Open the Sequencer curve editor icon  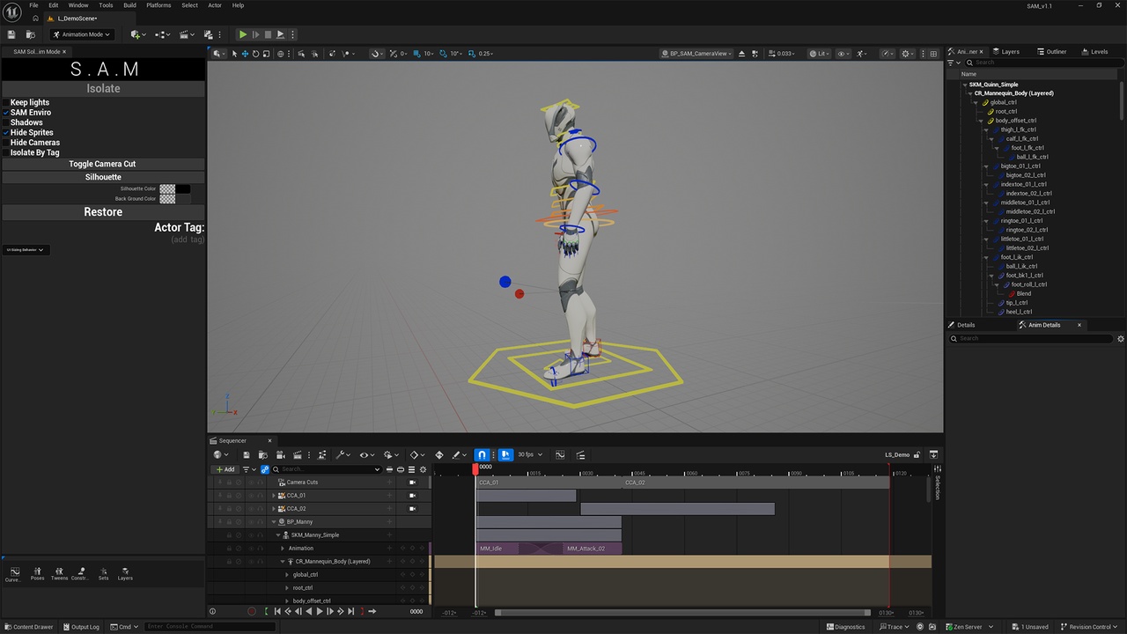point(560,455)
